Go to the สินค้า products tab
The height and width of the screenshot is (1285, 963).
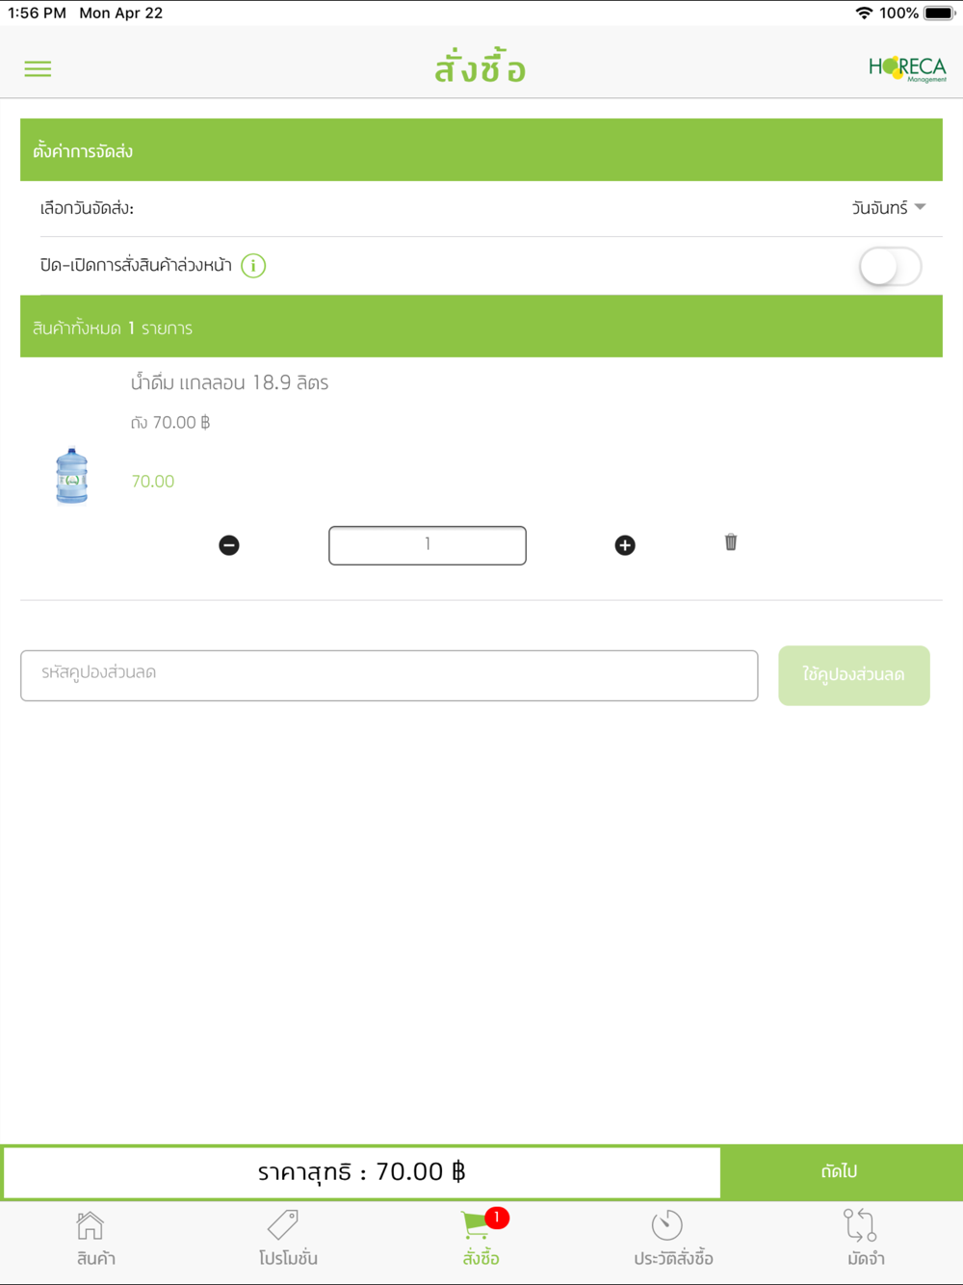[95, 1239]
